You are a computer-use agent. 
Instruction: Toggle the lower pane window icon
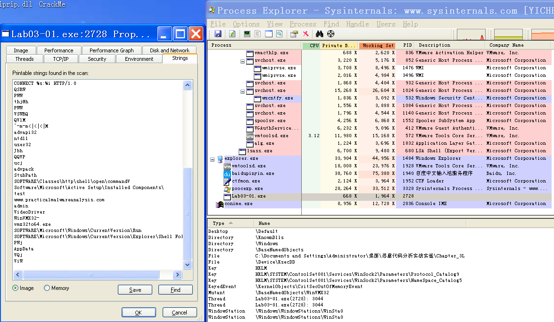tap(269, 34)
